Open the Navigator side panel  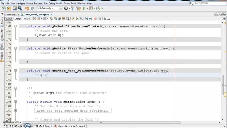2,35
